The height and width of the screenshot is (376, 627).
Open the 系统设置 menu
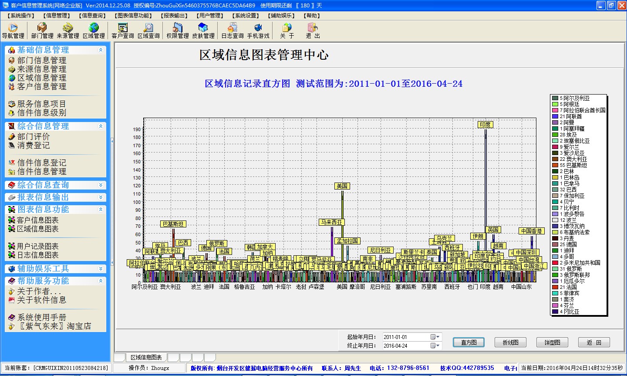click(x=246, y=16)
